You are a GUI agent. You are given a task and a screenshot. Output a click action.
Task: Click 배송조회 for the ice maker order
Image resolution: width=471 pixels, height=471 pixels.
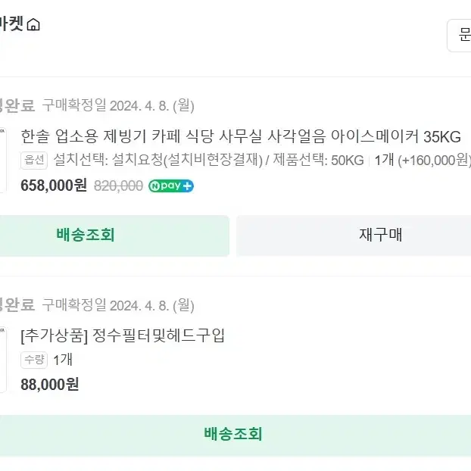115,235
